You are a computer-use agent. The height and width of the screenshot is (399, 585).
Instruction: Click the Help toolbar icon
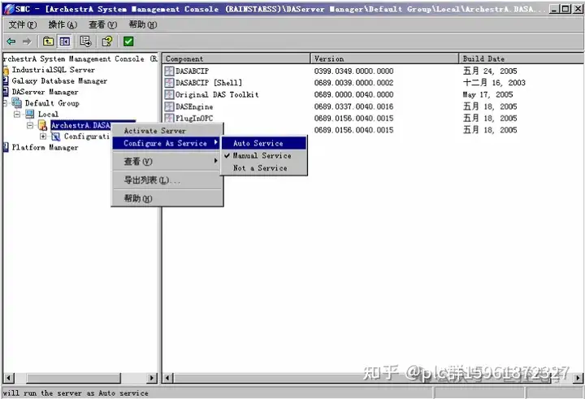pyautogui.click(x=107, y=41)
